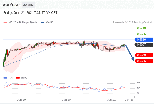154x104 pixels.
Task: Click the blue 0.6680 pivot price tag
Action: (x=144, y=40)
